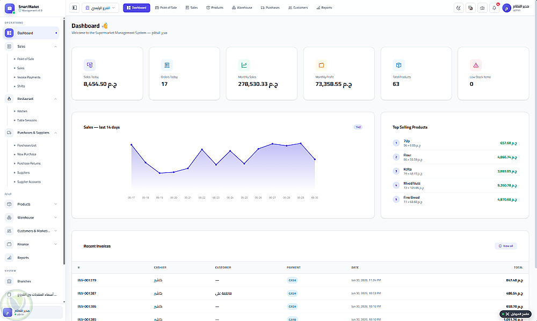Toggle the 14d chart range badge
The height and width of the screenshot is (321, 537).
tap(358, 127)
